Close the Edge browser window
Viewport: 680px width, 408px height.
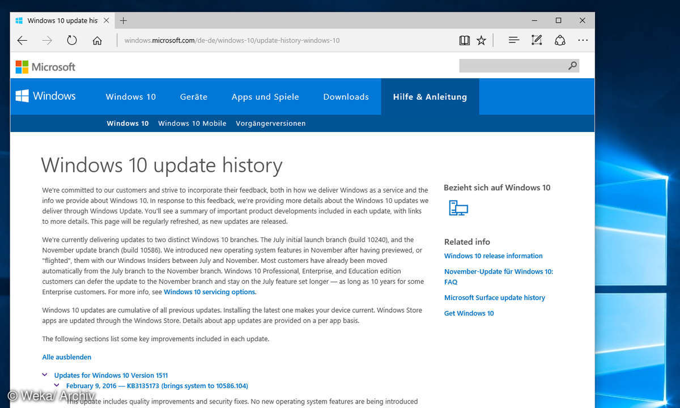[583, 20]
